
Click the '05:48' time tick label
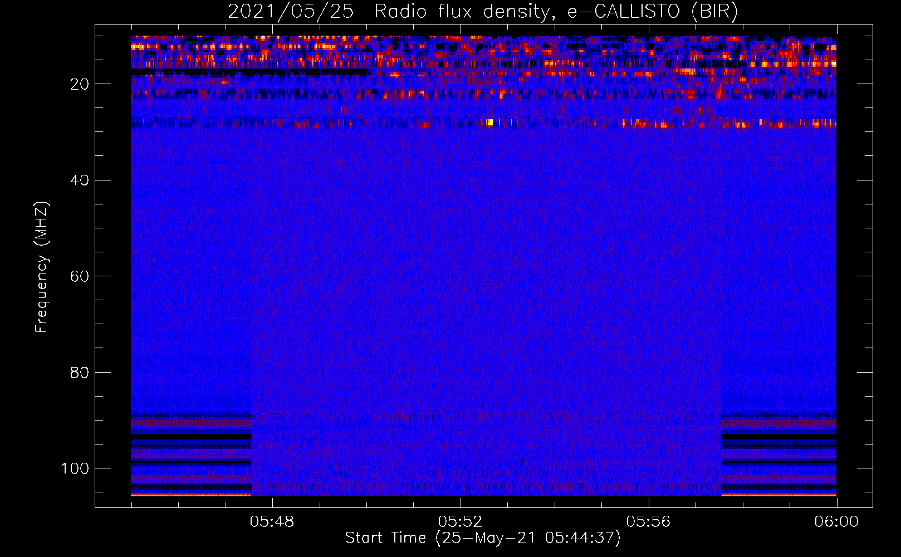[272, 522]
